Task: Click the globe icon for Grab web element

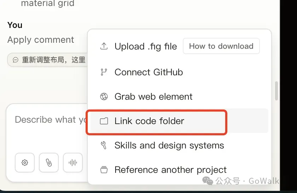Action: 104,96
